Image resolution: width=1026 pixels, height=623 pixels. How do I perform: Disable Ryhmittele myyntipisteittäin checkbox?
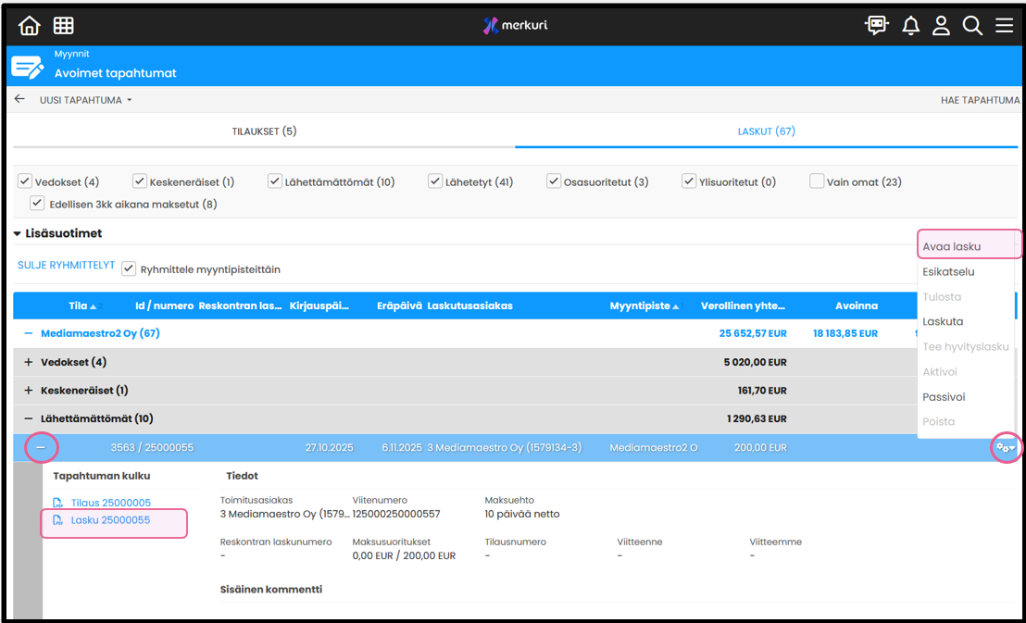[129, 269]
